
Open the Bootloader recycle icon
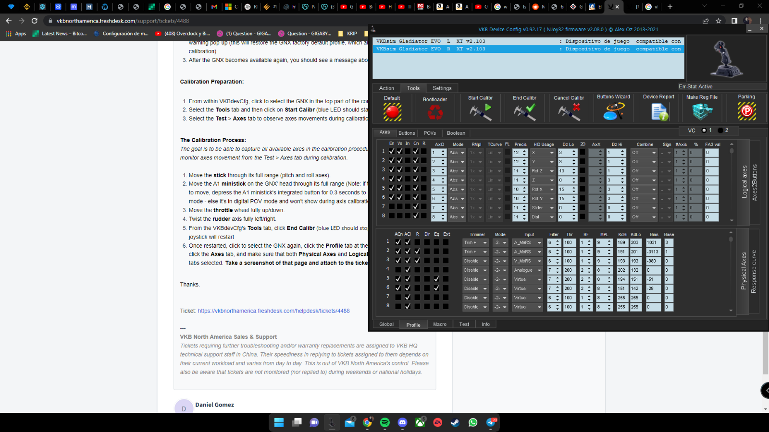coord(435,113)
